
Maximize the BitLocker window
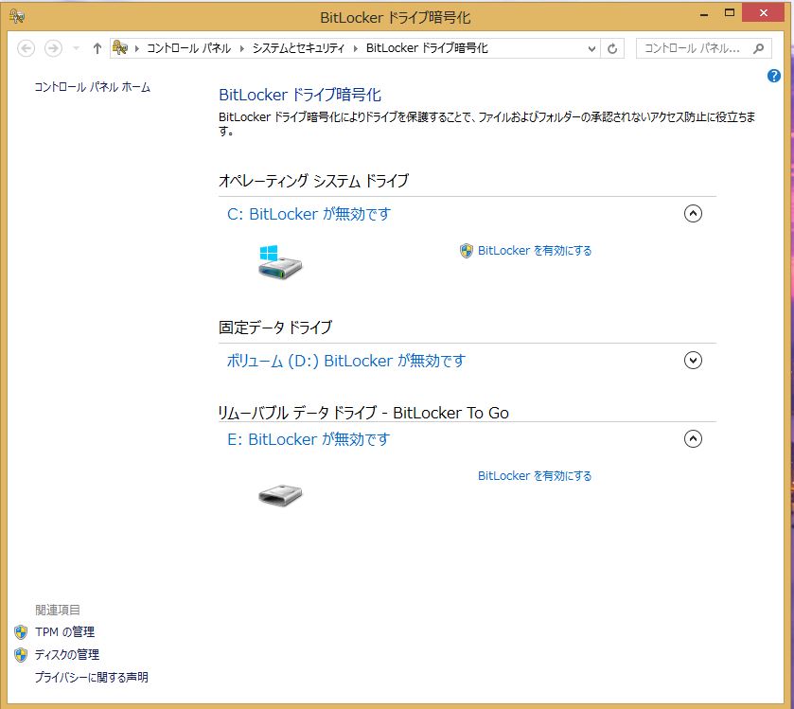[730, 13]
